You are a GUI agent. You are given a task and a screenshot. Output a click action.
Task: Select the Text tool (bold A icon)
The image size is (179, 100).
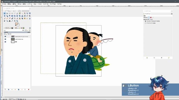click(10, 21)
